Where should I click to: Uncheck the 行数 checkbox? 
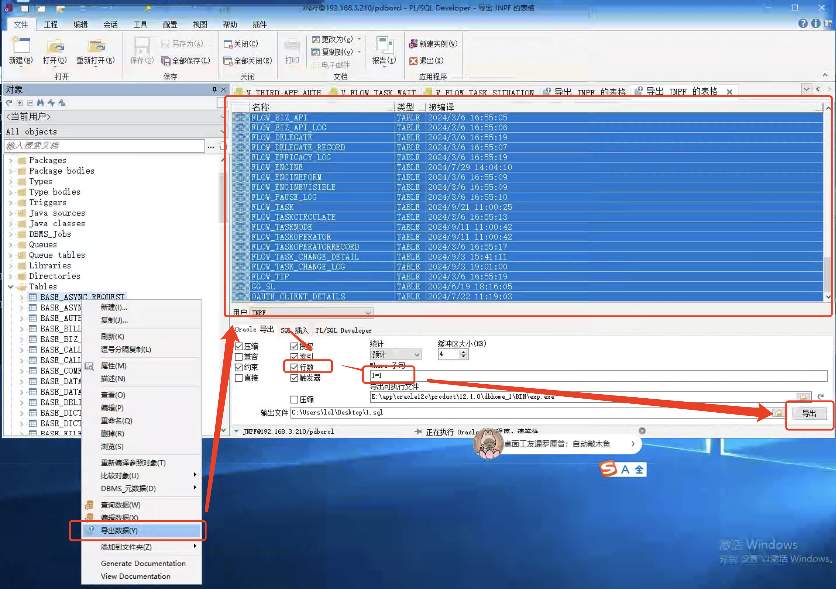click(294, 367)
